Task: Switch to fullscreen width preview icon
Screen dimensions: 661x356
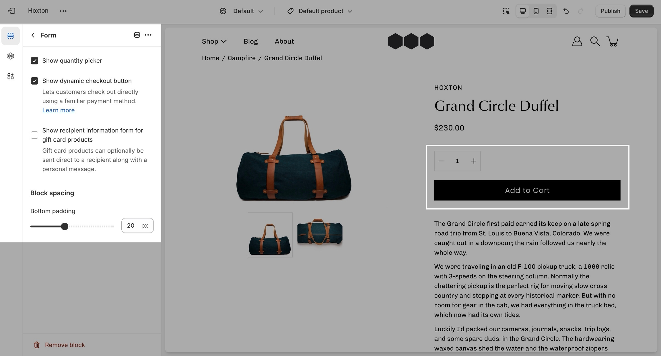Action: (x=549, y=11)
